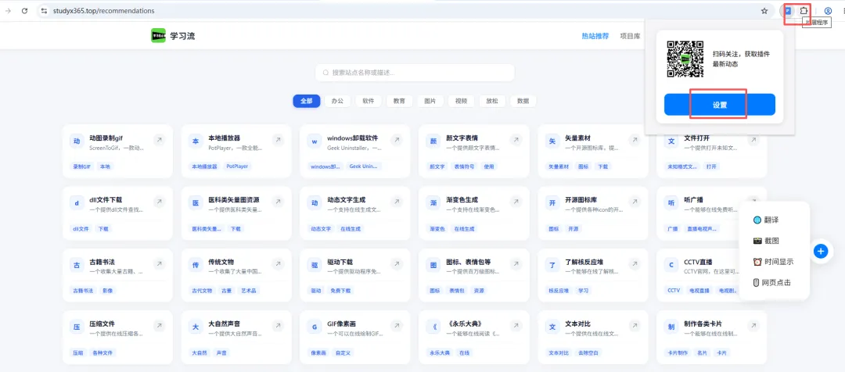Click the 学习 tag on 了解核反应堆 card
This screenshot has height=372, width=845.
tap(583, 291)
